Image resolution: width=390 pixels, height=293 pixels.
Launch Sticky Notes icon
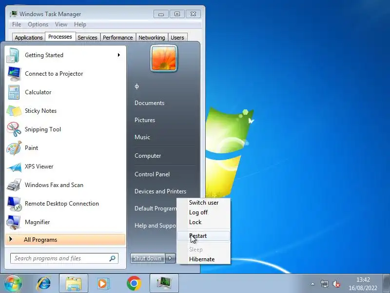click(x=14, y=111)
